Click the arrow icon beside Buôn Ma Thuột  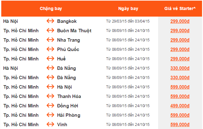click(50, 31)
